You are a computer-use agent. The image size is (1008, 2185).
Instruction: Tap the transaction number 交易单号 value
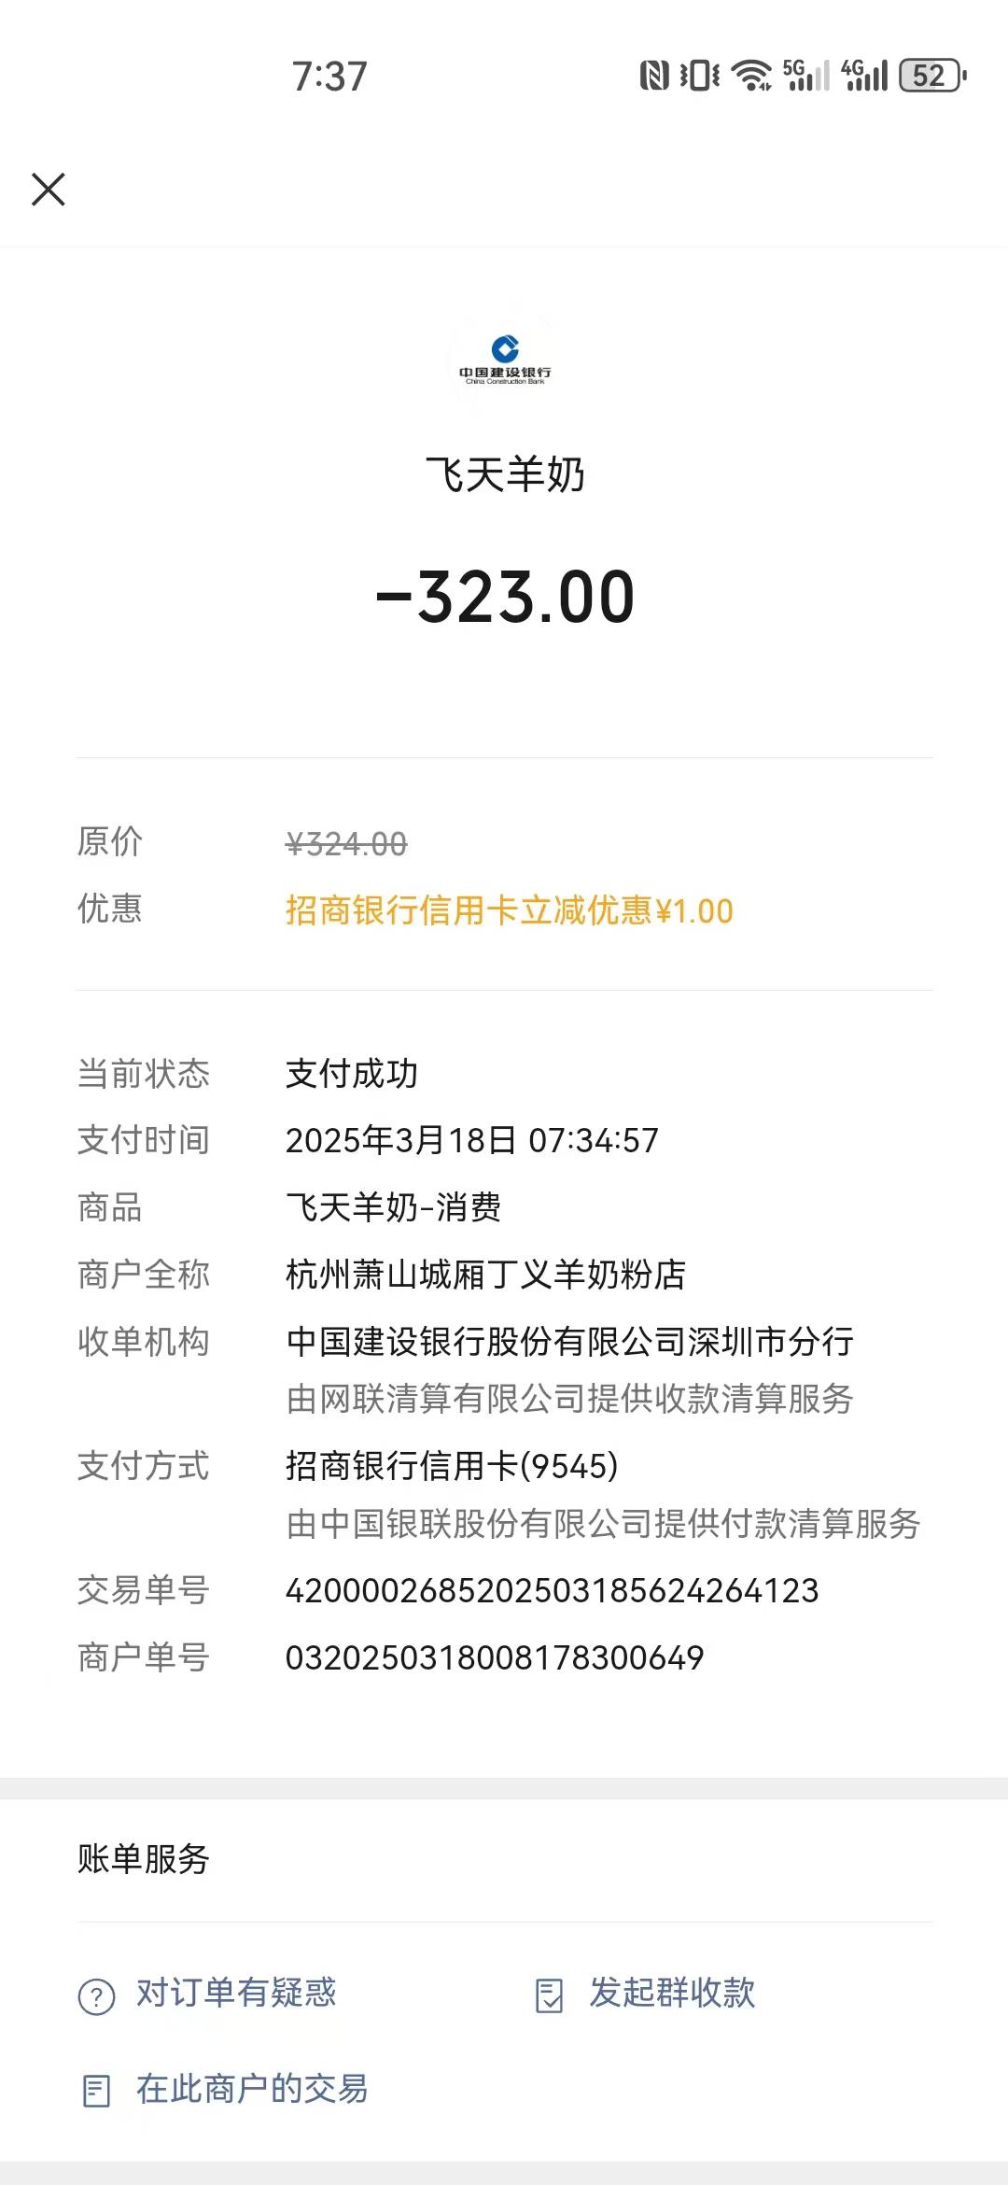552,1591
